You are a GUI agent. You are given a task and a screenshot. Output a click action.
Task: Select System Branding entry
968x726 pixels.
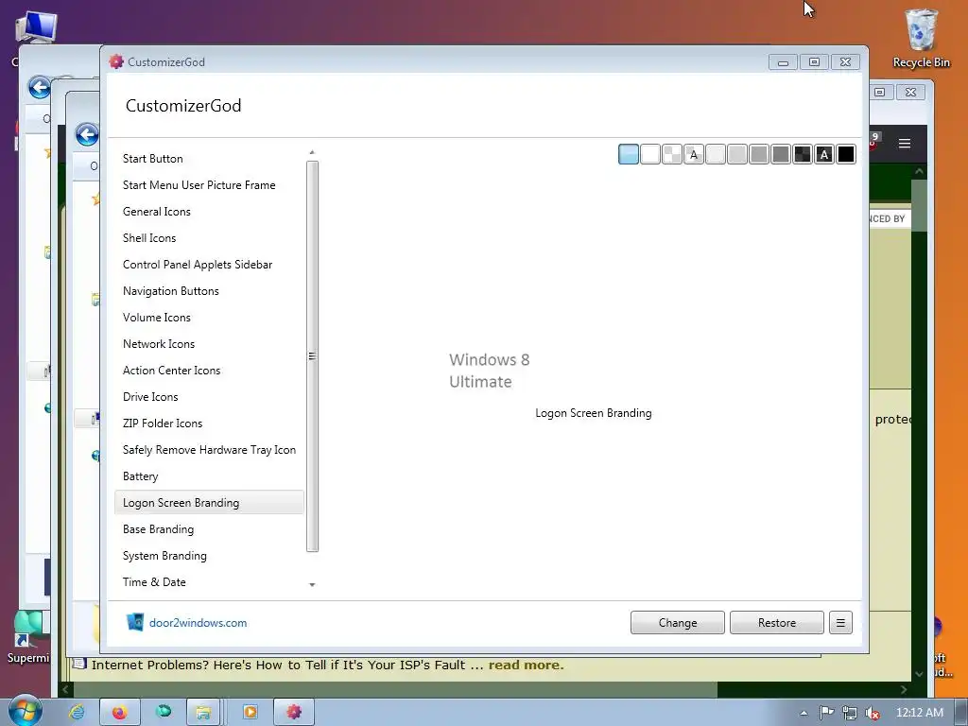coord(209,556)
